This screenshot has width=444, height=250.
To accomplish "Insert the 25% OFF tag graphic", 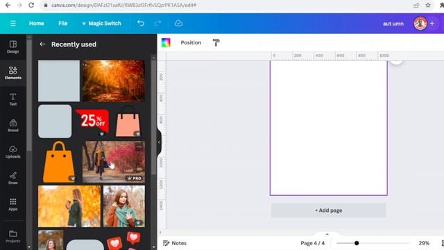I will click(92, 122).
